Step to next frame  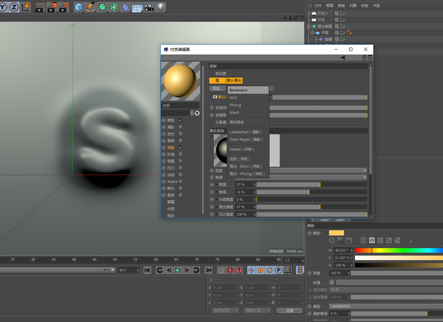point(187,270)
